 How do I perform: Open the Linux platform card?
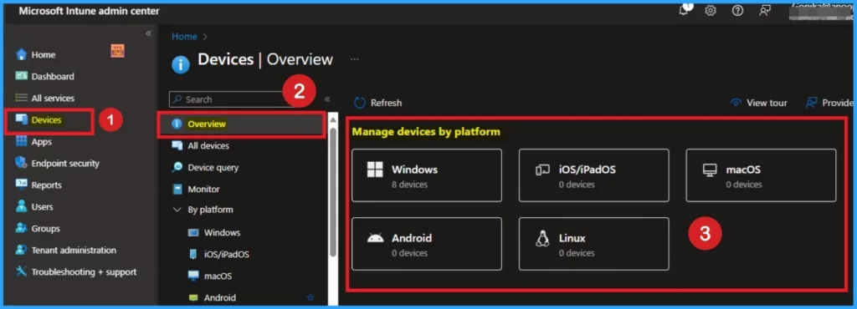pyautogui.click(x=593, y=244)
